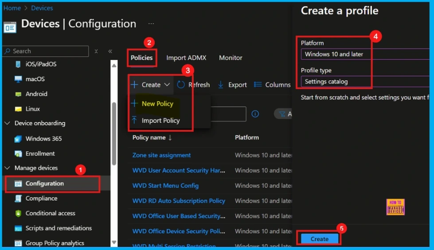Open WVD Office User Based Security... policy
Screen dimensions: 434x250
click(179, 216)
